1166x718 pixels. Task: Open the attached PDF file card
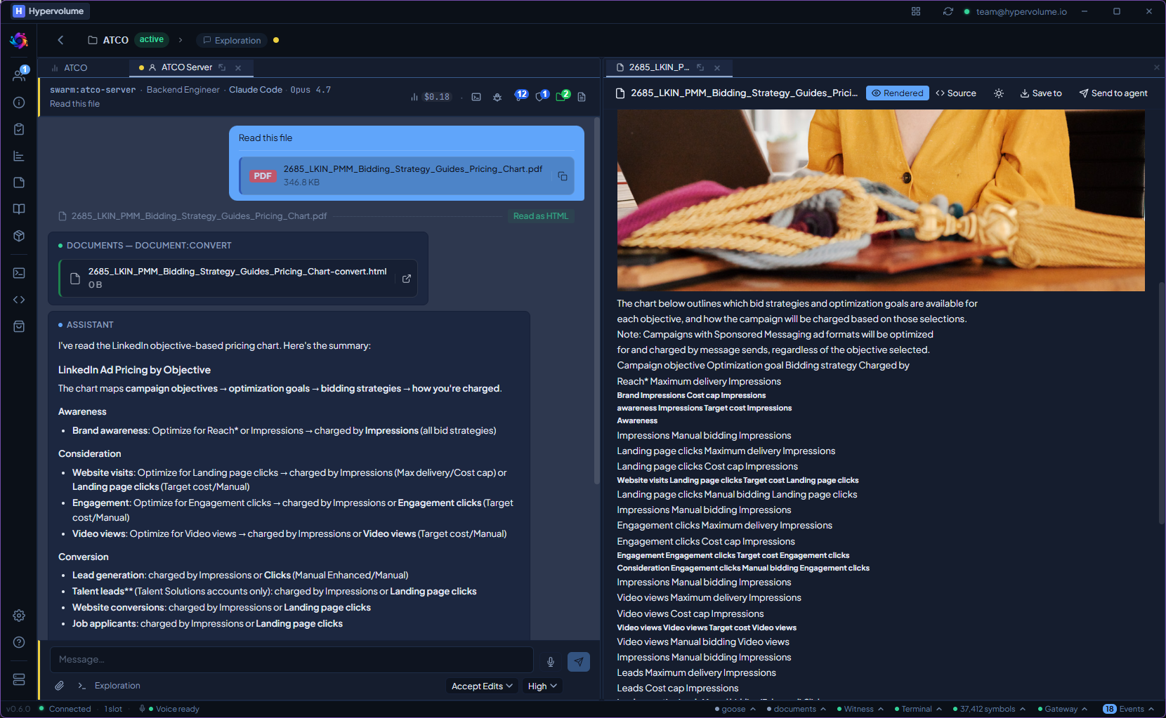coord(407,175)
